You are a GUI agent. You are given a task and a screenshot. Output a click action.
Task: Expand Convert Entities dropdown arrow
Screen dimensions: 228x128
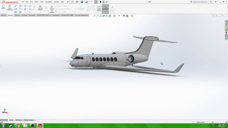coord(40,12)
